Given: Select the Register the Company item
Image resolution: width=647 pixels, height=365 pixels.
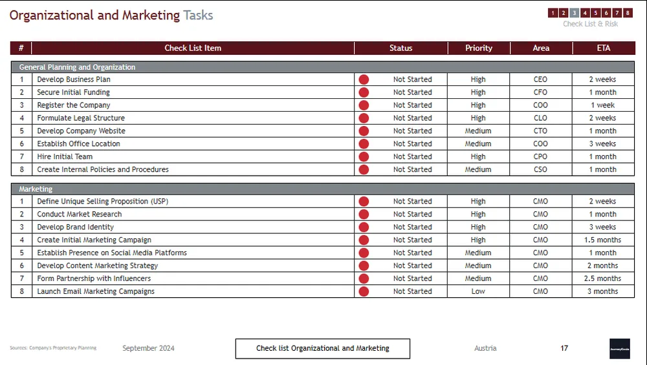Looking at the screenshot, I should 74,105.
